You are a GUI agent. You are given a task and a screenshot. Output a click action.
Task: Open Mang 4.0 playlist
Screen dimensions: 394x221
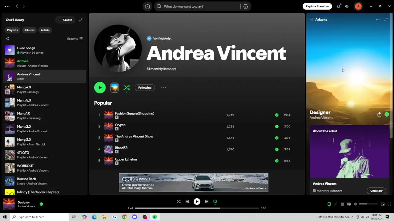(44, 89)
